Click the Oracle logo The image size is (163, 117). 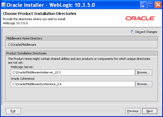coord(140,18)
